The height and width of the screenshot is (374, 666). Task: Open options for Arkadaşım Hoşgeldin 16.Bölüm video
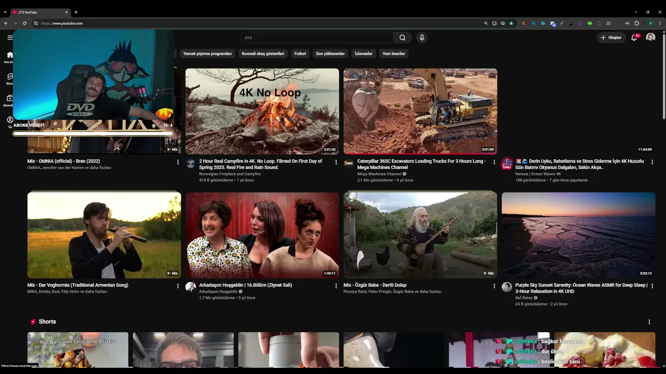pyautogui.click(x=336, y=286)
